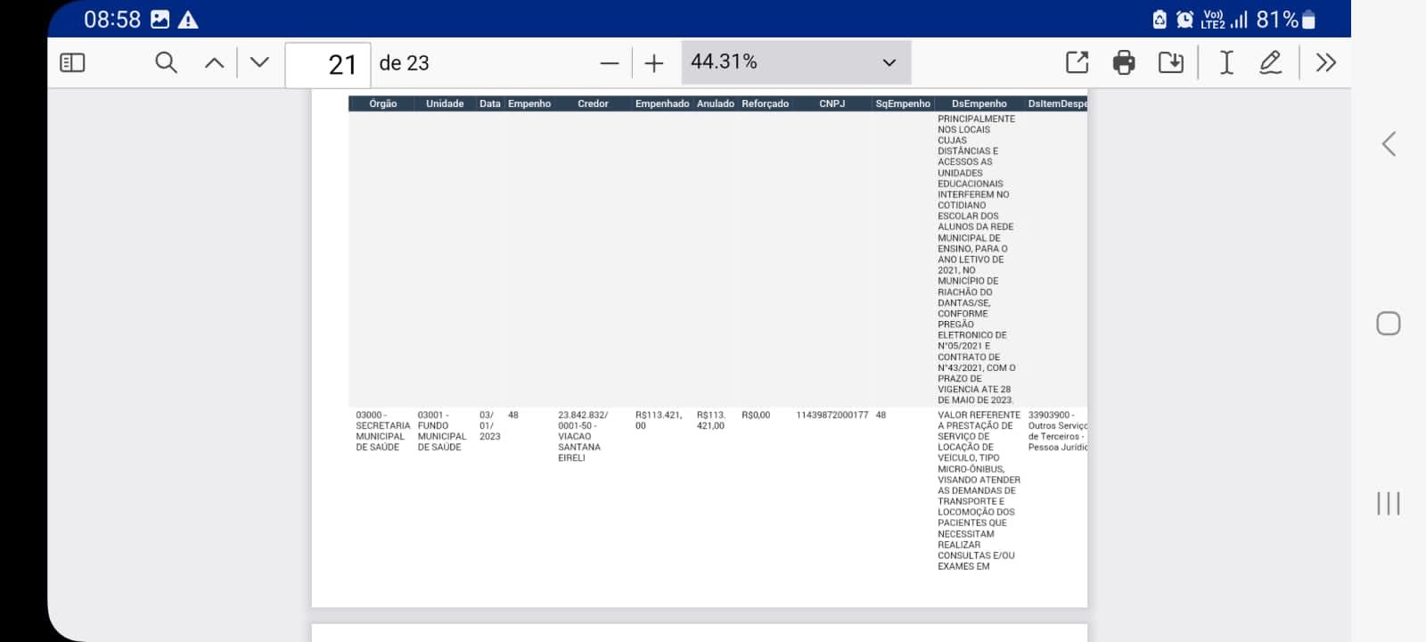Click the page number field showing 21
This screenshot has height=642, width=1426.
point(328,64)
